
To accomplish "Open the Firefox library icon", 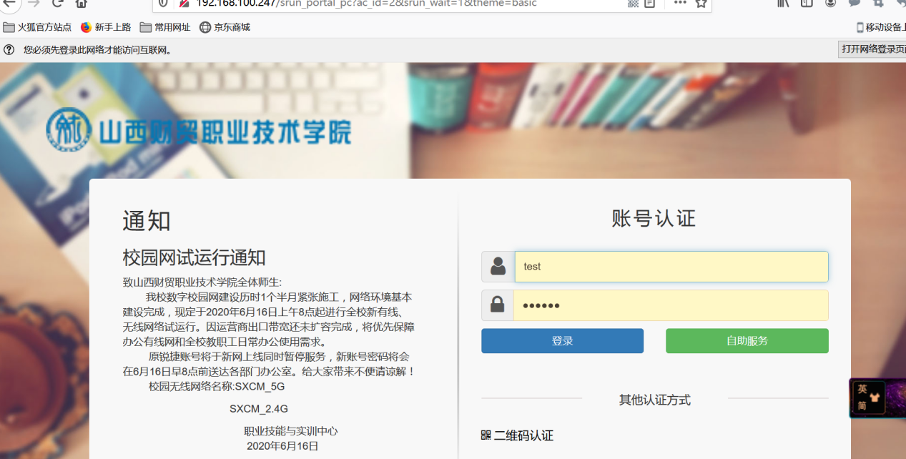I will [783, 3].
